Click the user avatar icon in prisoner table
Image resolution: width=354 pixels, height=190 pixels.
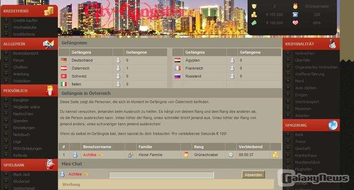(75, 155)
